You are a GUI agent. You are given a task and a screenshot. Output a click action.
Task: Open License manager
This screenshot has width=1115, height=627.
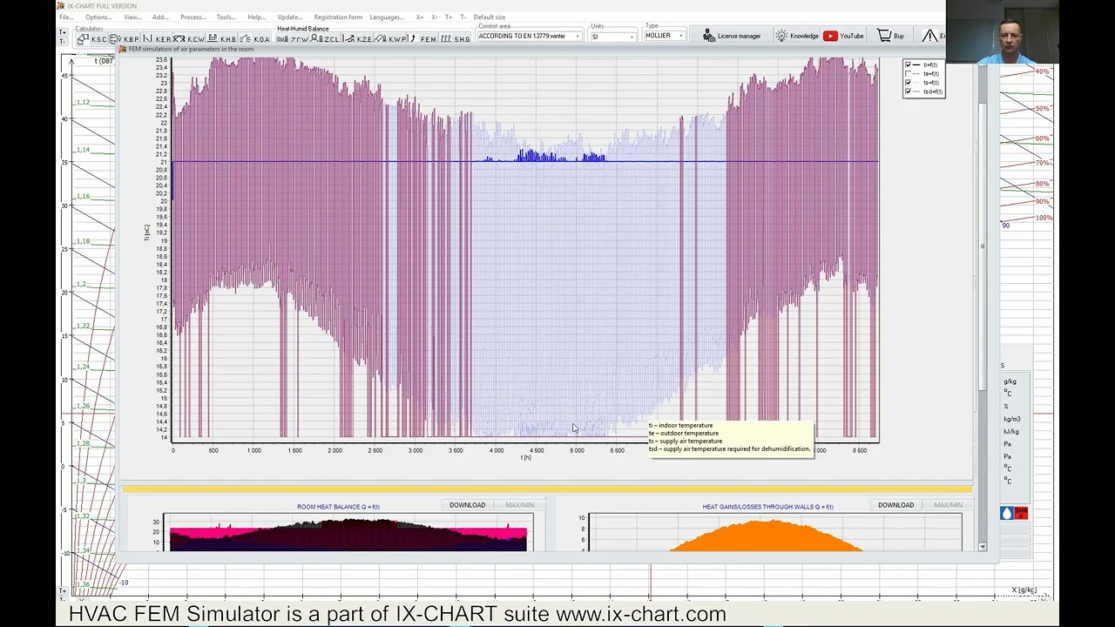pyautogui.click(x=732, y=36)
